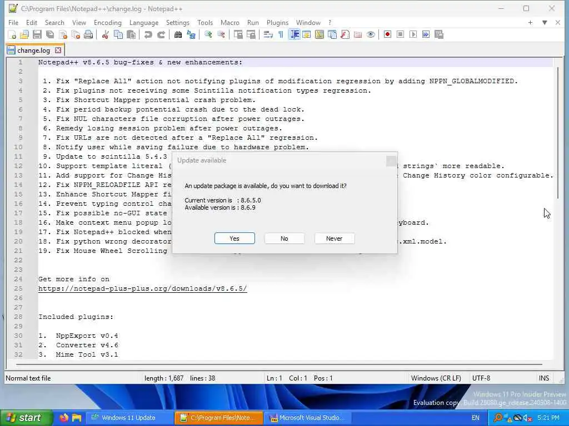Open the Function List icon
The height and width of the screenshot is (426, 569).
[345, 35]
